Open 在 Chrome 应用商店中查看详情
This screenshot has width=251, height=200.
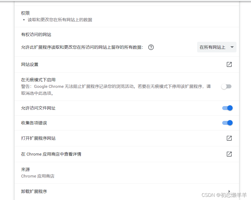pyautogui.click(x=51, y=154)
